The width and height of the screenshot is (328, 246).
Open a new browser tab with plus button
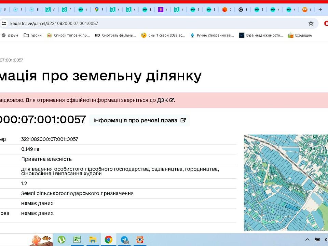(320, 10)
